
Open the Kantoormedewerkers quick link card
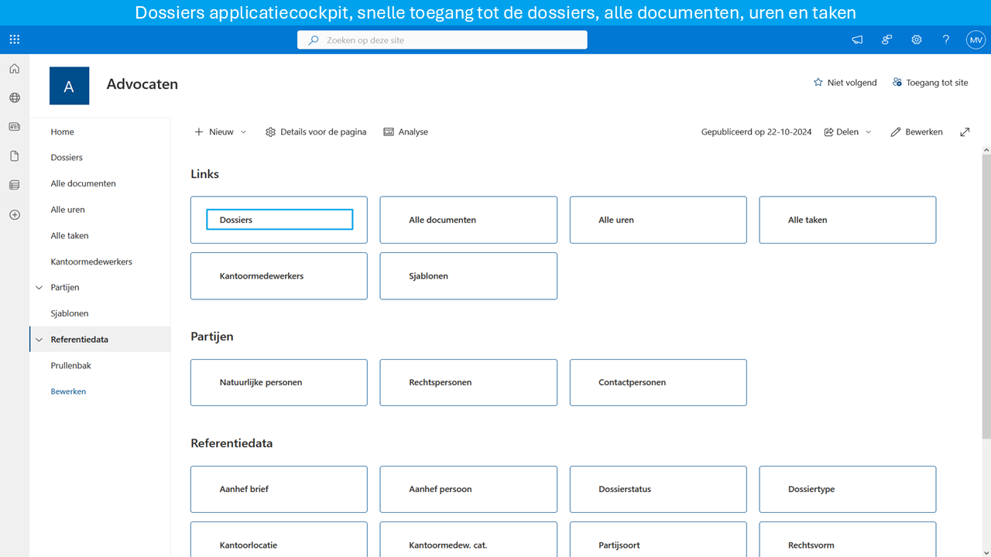[x=279, y=276]
